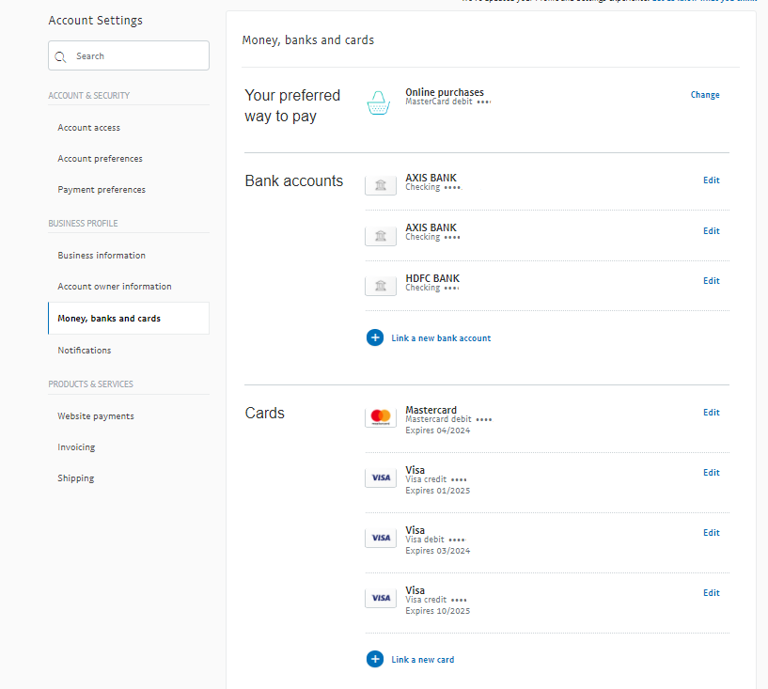The width and height of the screenshot is (768, 689).
Task: Edit the Visa credit card expiring 10/2025
Action: point(712,593)
